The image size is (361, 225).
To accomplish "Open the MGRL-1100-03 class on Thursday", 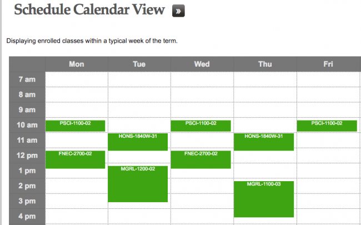I will [264, 199].
